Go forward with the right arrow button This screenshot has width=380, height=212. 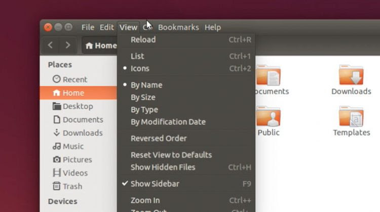click(x=68, y=45)
